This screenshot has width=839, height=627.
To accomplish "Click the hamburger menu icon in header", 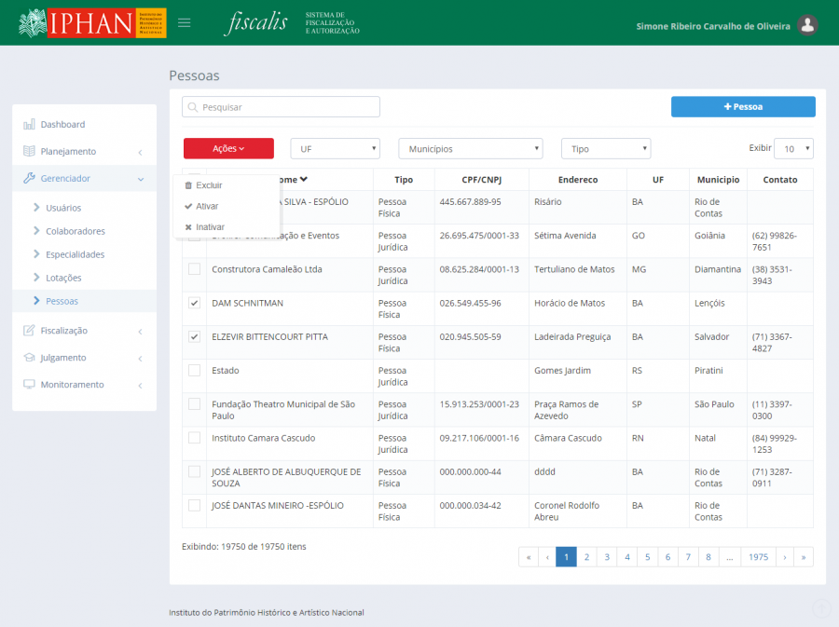I will [184, 23].
